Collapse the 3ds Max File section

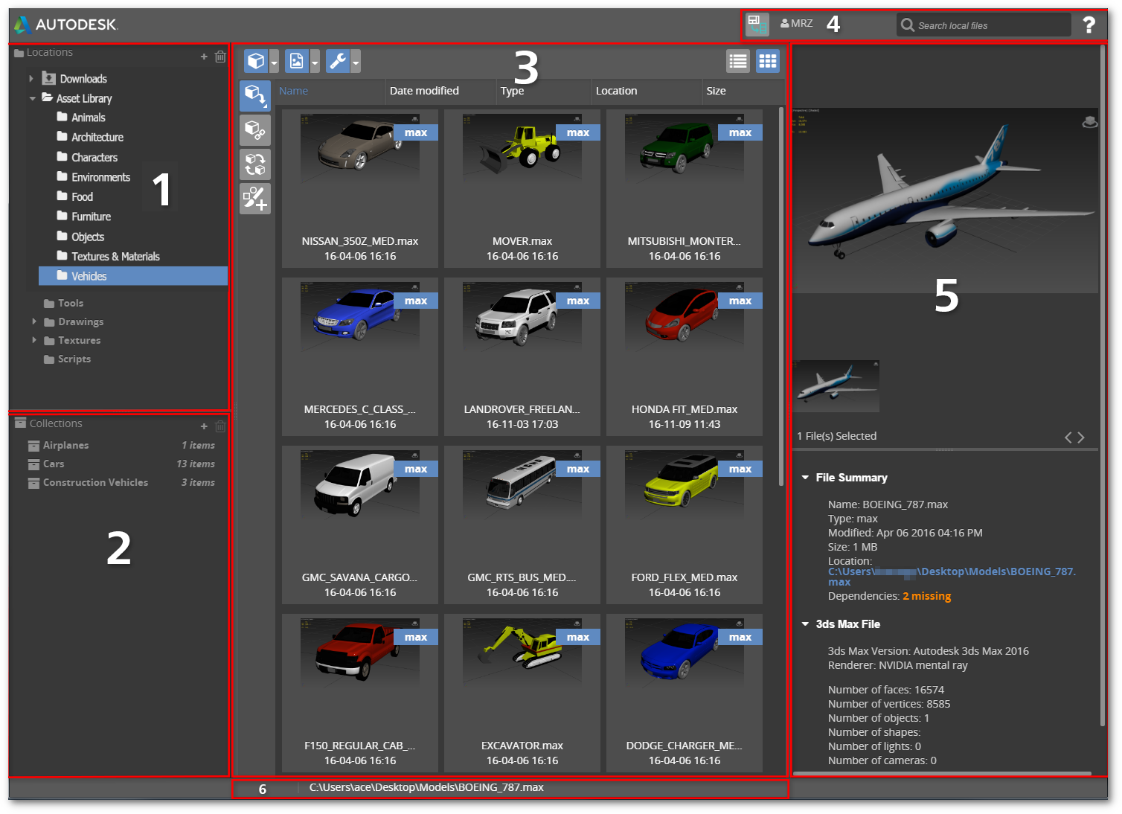(x=805, y=624)
